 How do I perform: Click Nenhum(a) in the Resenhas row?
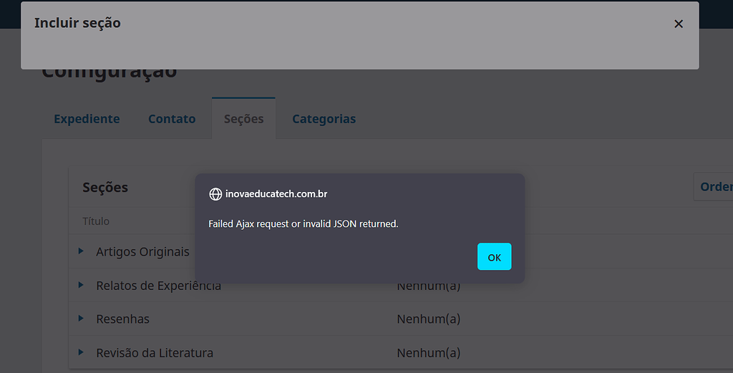tap(428, 319)
